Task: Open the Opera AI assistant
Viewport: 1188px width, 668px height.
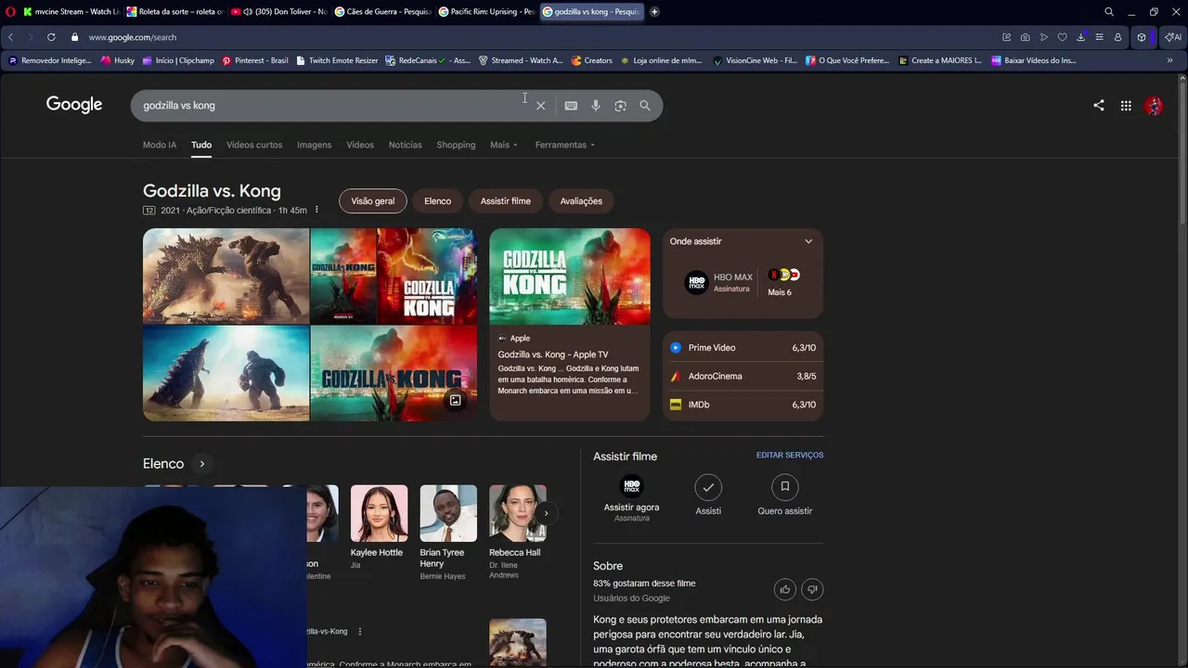Action: (x=1173, y=37)
